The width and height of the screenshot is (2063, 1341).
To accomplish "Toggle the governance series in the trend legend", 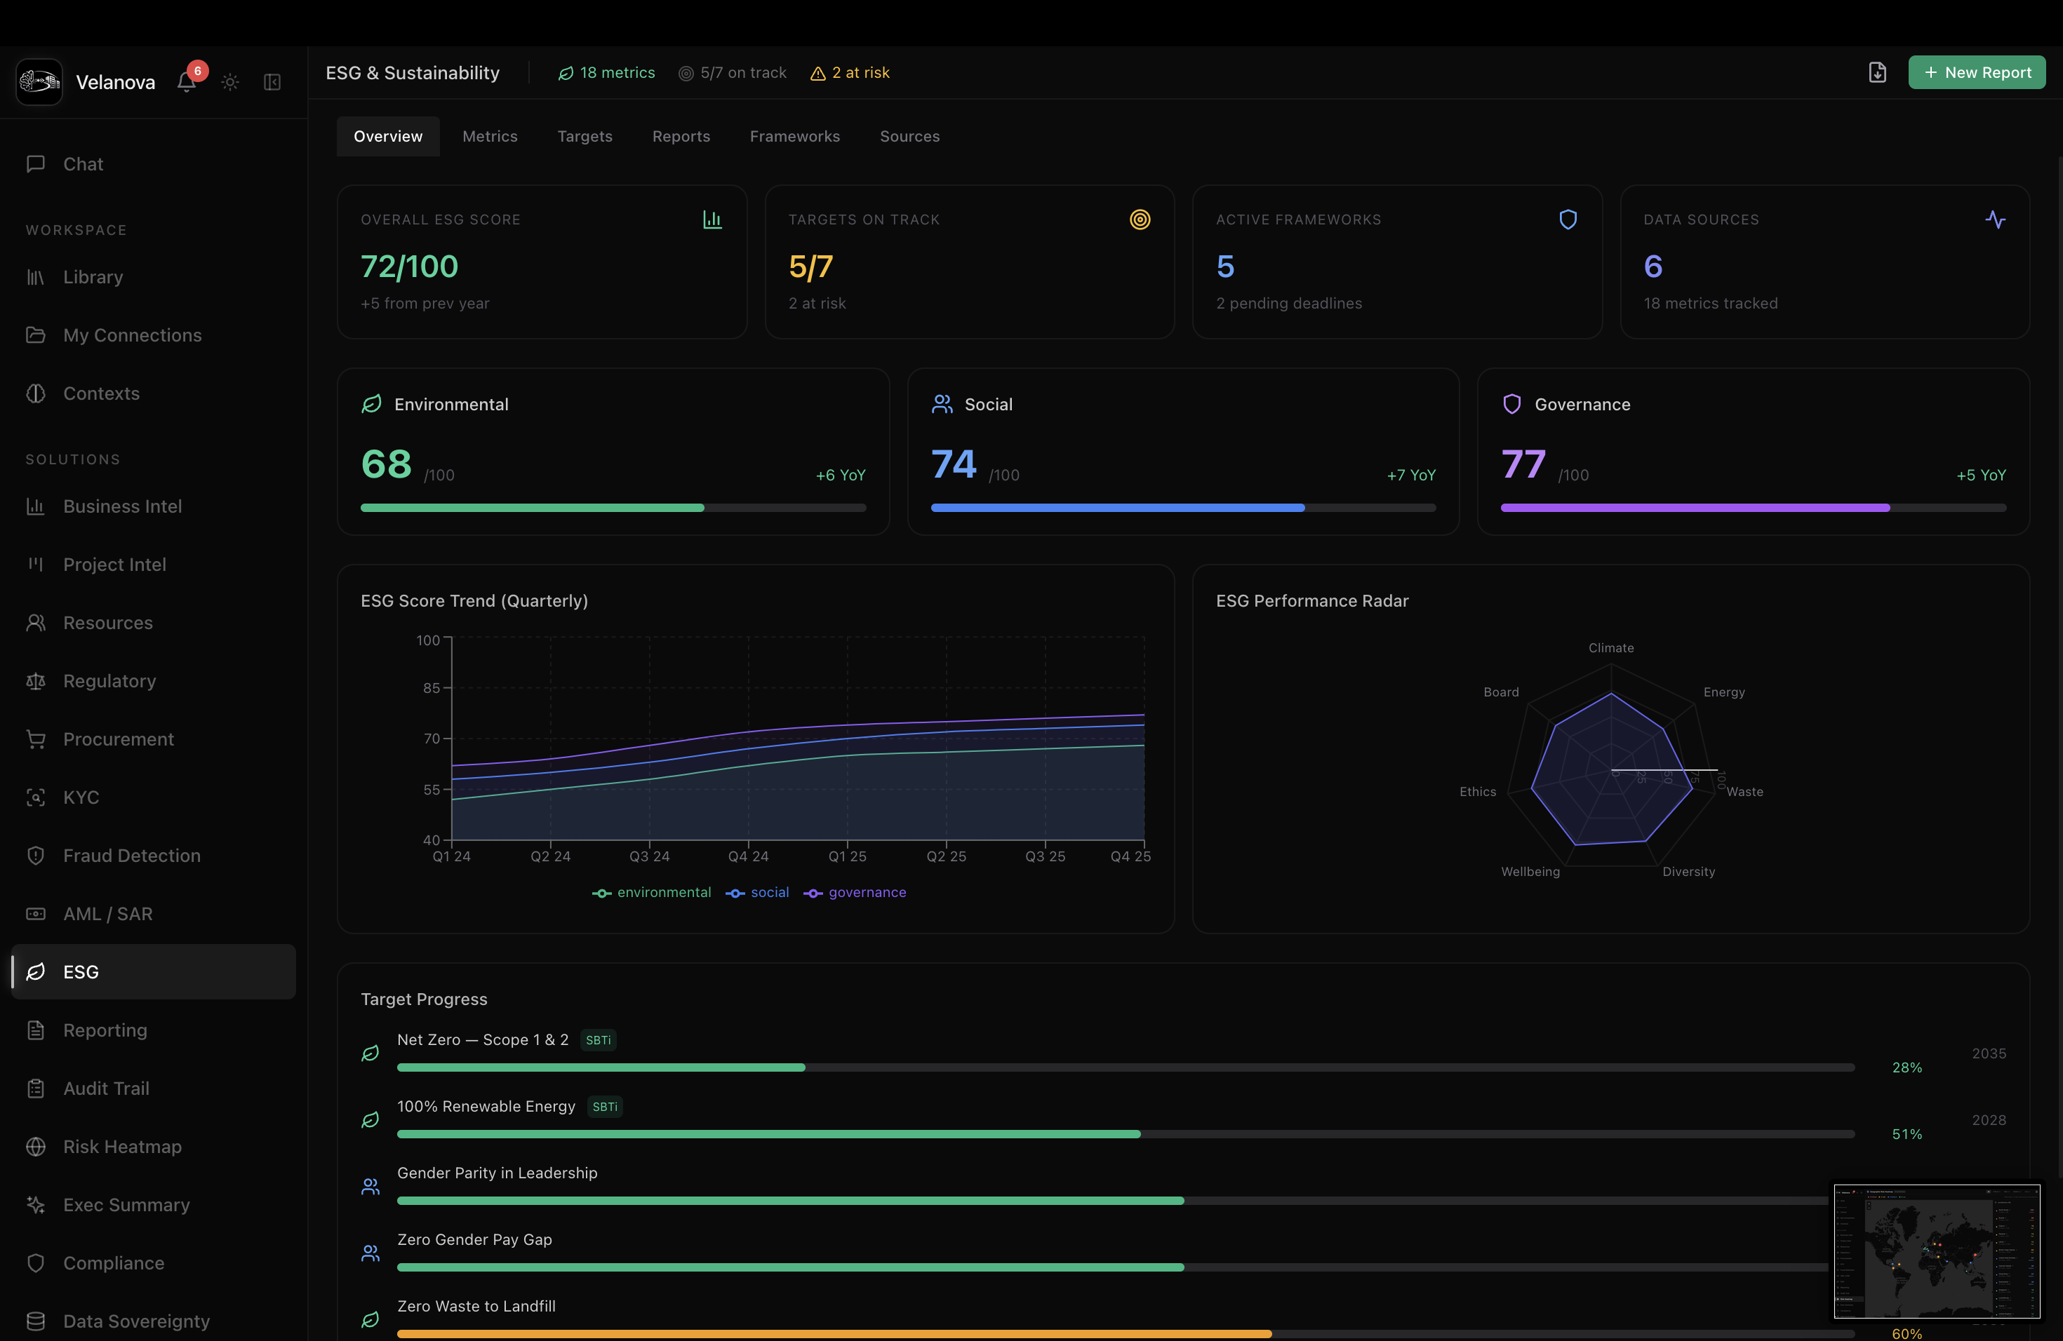I will [x=855, y=892].
